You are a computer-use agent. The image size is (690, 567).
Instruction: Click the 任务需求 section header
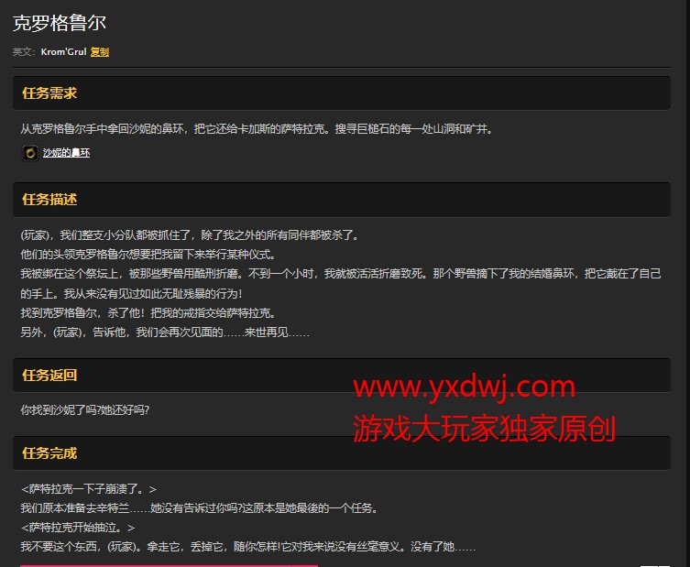point(49,93)
